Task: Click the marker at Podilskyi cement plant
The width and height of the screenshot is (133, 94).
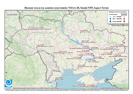Action: click(x=37, y=47)
